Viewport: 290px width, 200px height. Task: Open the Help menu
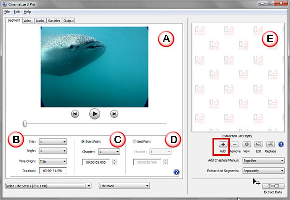coord(27,12)
